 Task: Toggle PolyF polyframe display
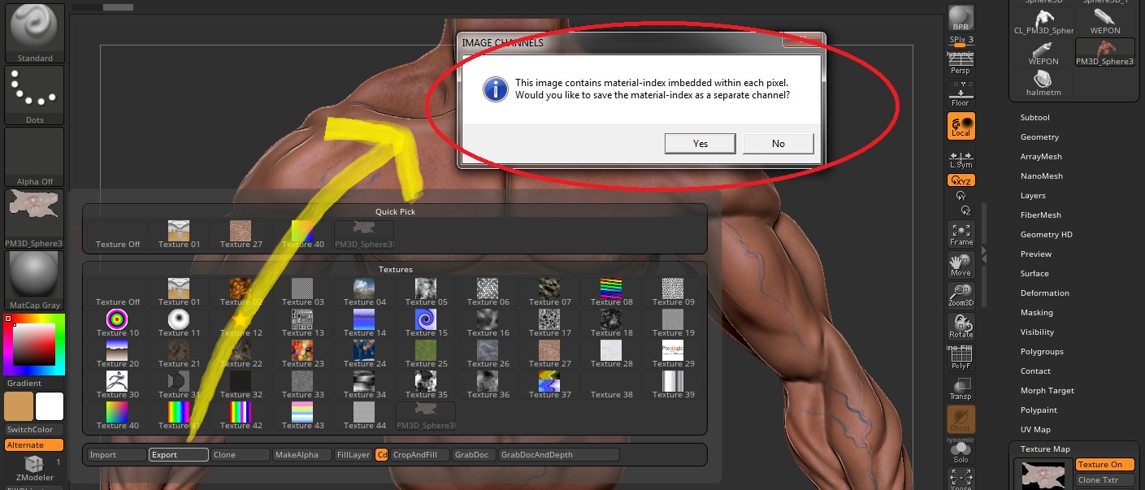click(x=961, y=358)
